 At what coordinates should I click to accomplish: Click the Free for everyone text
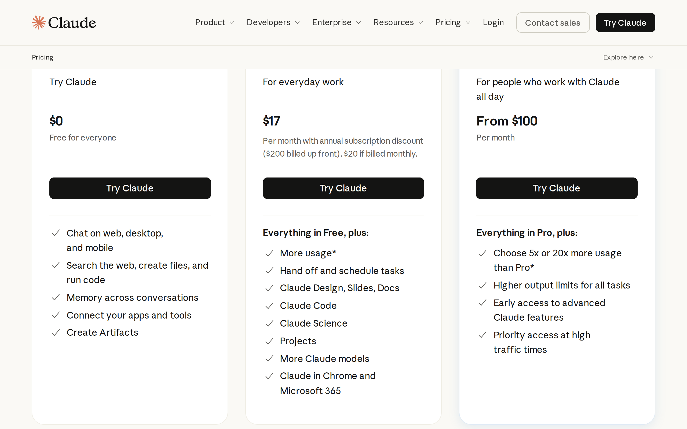point(83,138)
